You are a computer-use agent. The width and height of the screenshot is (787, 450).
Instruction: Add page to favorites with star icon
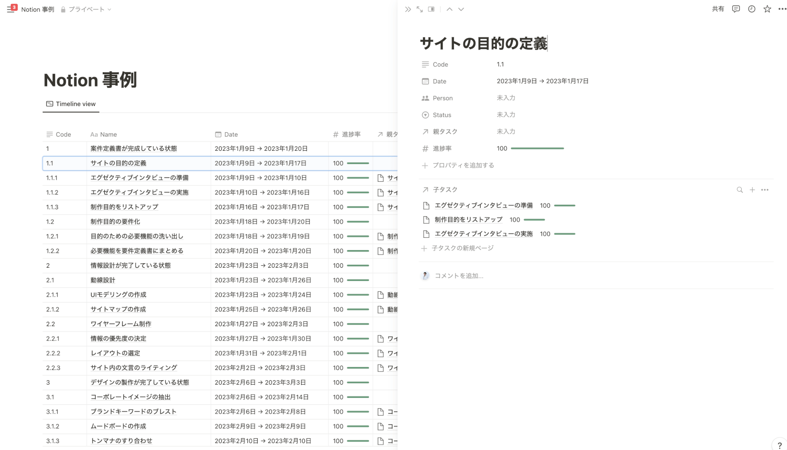[767, 9]
